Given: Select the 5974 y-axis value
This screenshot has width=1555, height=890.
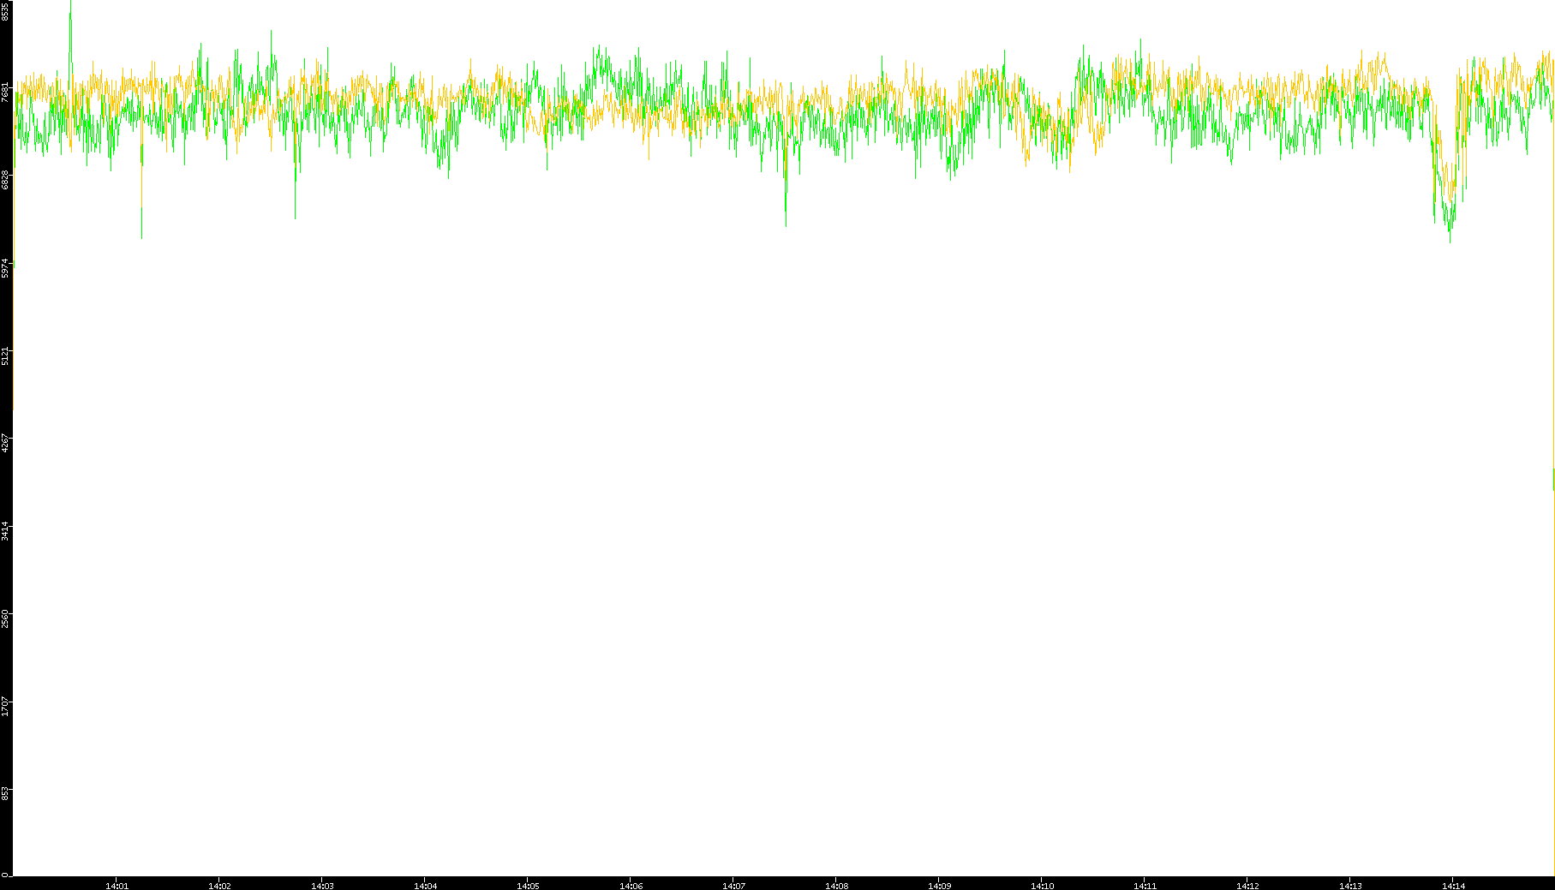Looking at the screenshot, I should tap(6, 268).
